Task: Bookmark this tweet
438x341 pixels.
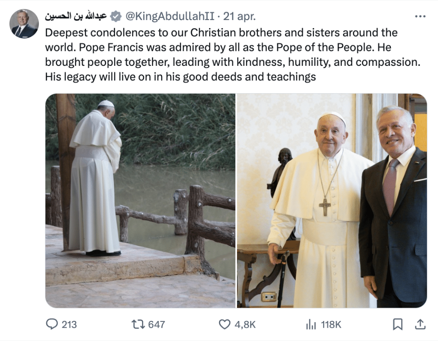Action: click(398, 324)
